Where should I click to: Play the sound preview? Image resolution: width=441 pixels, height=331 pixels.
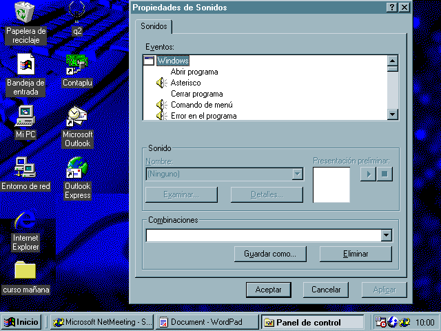point(368,174)
